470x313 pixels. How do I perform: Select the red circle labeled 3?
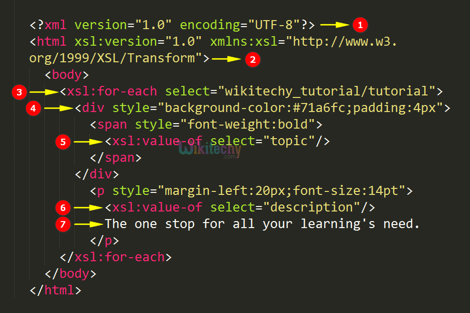[x=20, y=92]
